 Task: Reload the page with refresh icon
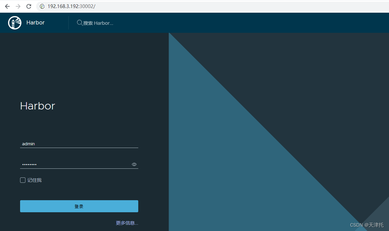coord(29,6)
